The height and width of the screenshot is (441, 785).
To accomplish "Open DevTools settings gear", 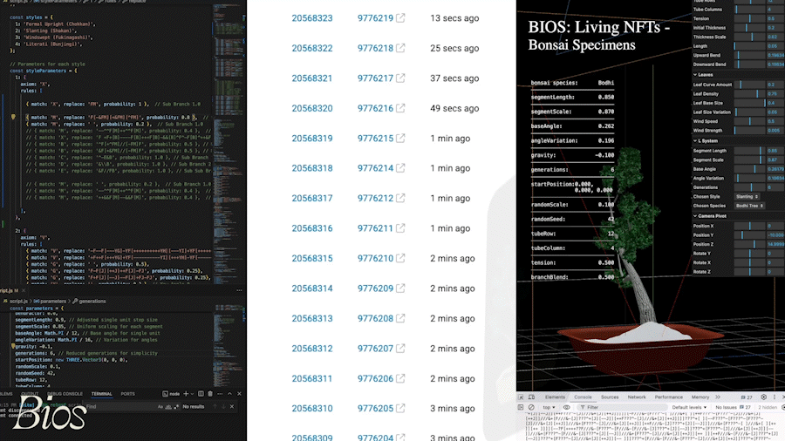I will tap(763, 397).
